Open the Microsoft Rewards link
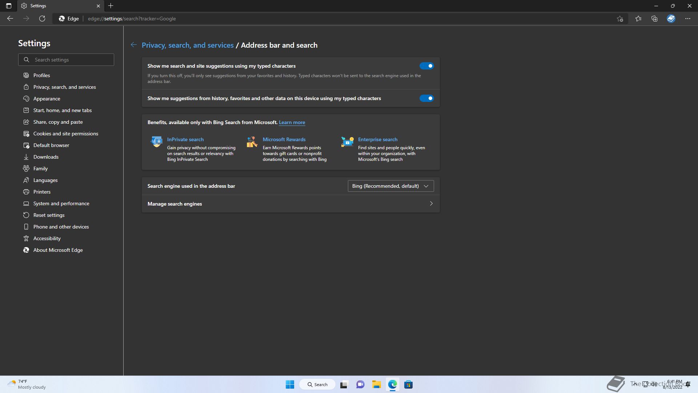Screen dimensions: 698x393 coord(284,139)
